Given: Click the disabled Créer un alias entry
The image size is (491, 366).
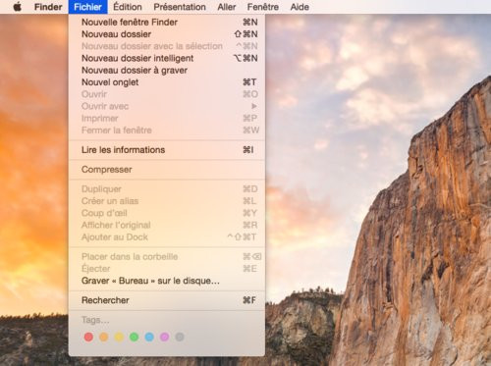Looking at the screenshot, I should (167, 201).
